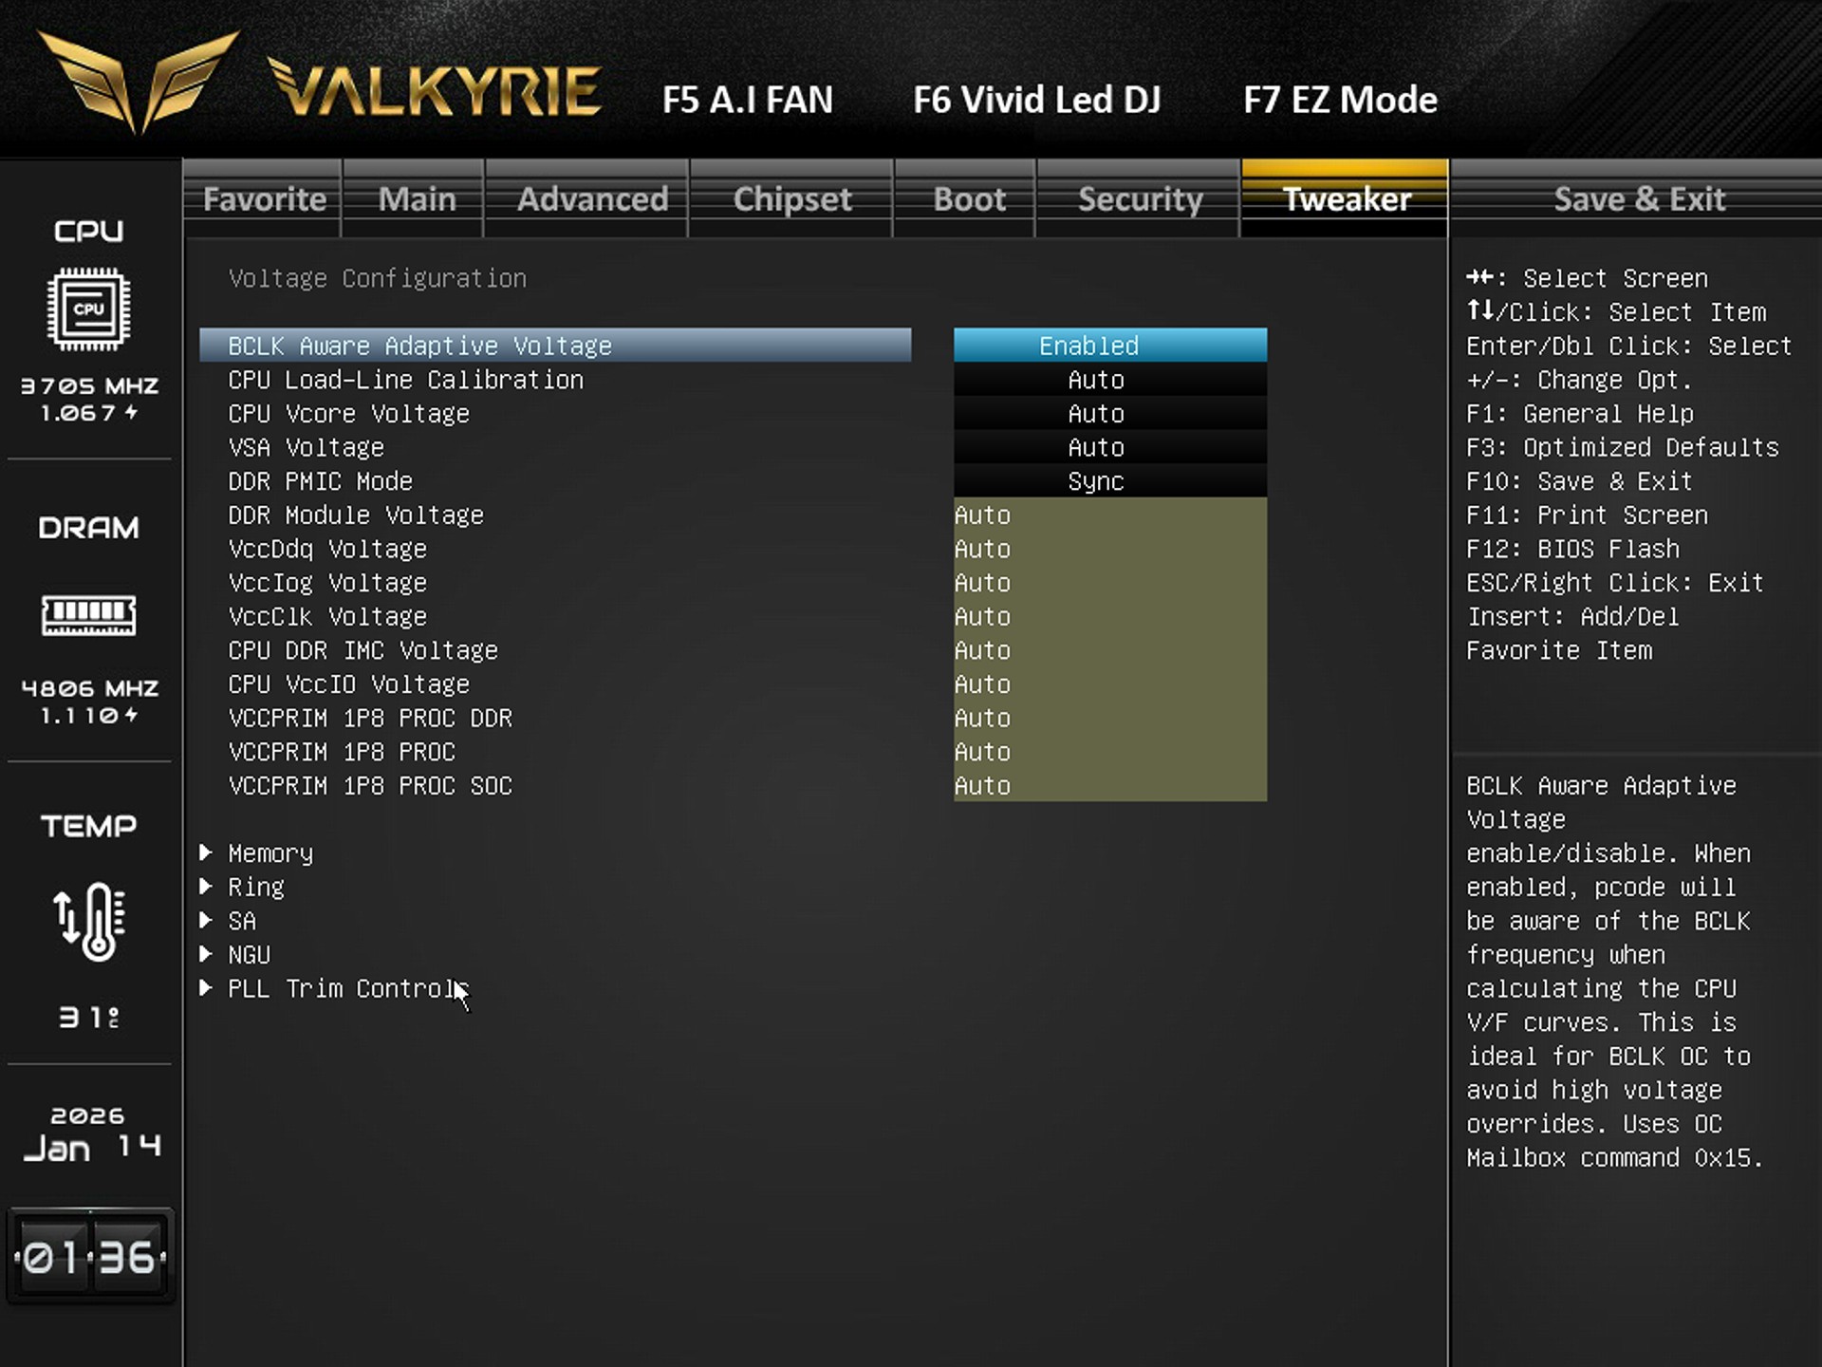
Task: Open F5 A.I FAN utility
Action: click(x=747, y=100)
